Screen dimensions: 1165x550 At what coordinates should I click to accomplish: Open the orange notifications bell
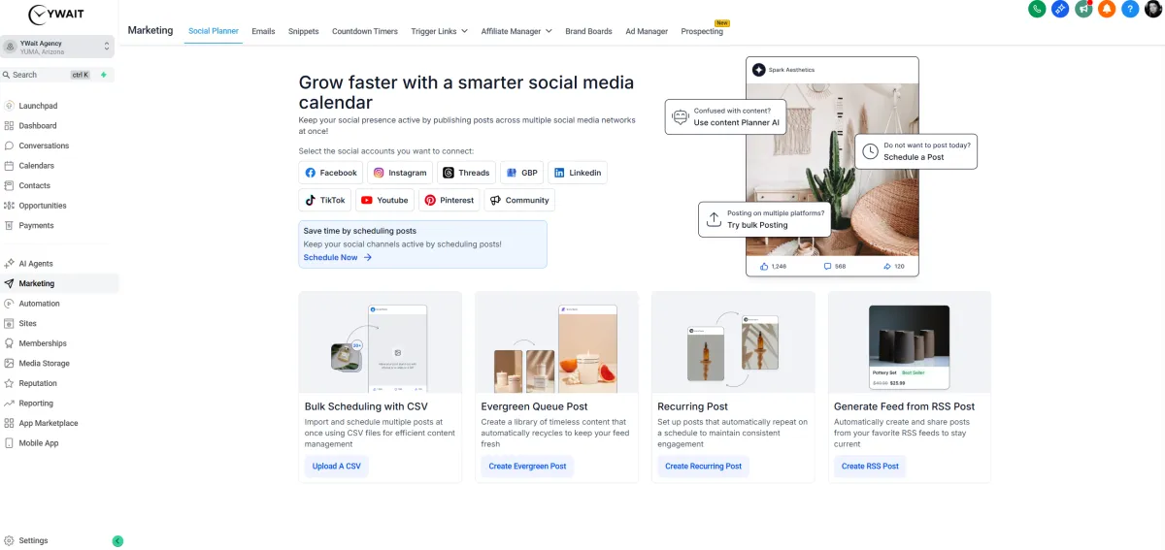click(1107, 9)
